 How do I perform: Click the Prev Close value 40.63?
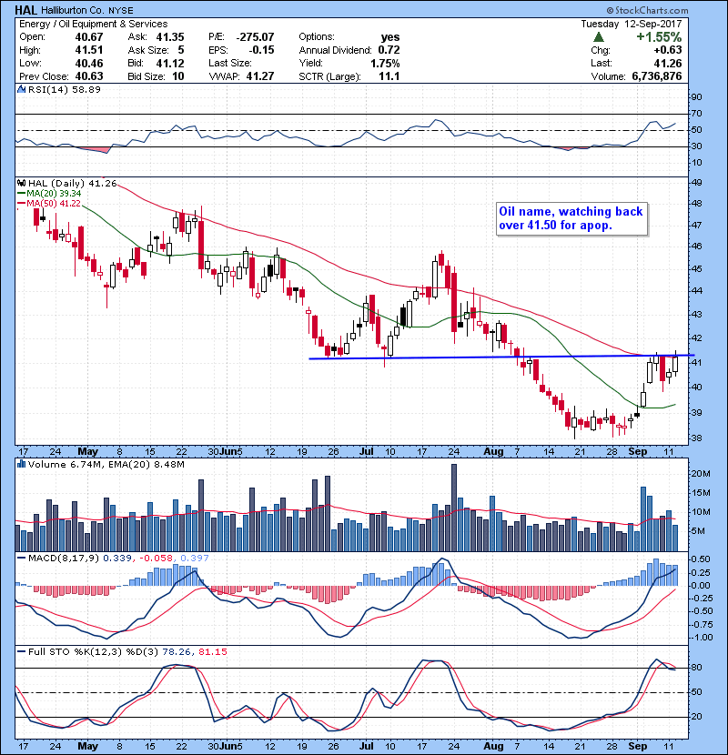click(89, 76)
